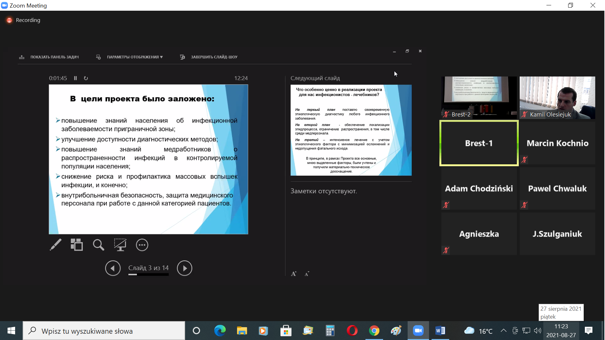Click the zoom into slide magnifier
The height and width of the screenshot is (340, 605).
click(x=98, y=245)
